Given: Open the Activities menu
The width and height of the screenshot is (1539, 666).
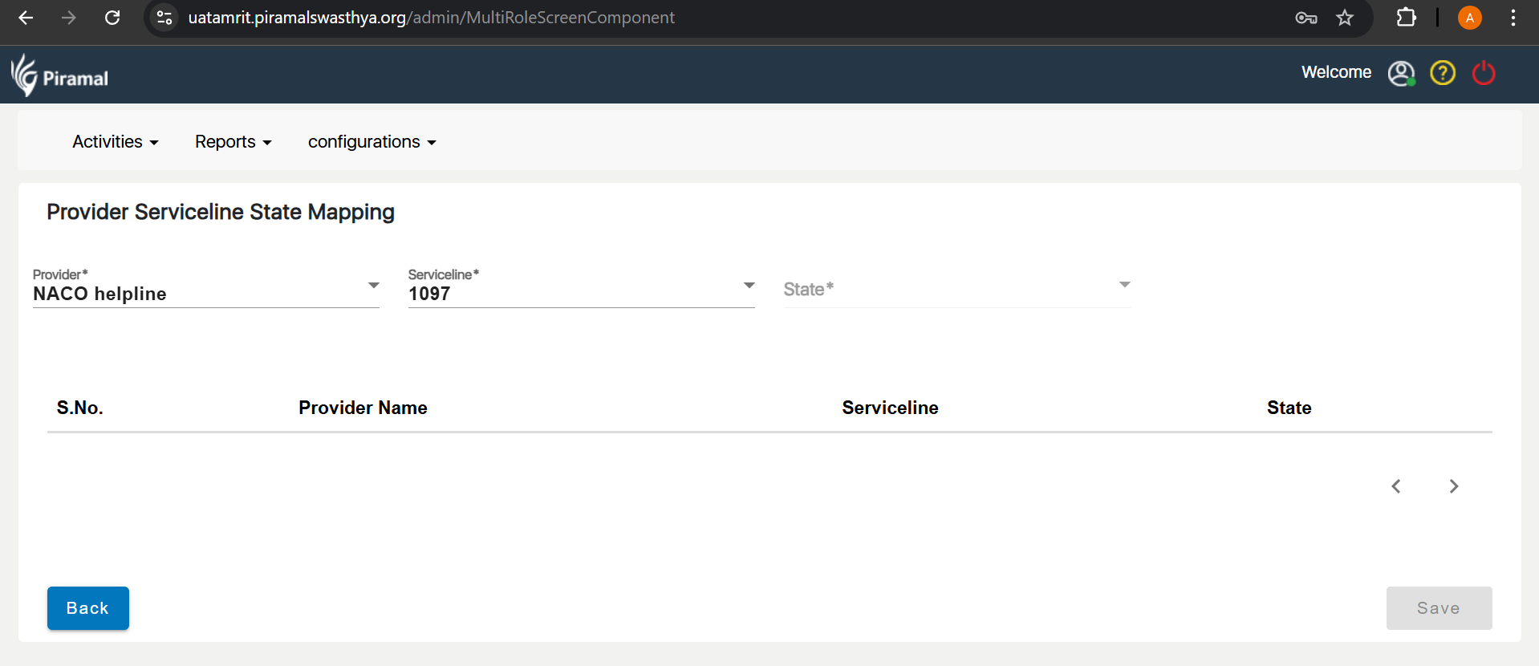Looking at the screenshot, I should [116, 142].
